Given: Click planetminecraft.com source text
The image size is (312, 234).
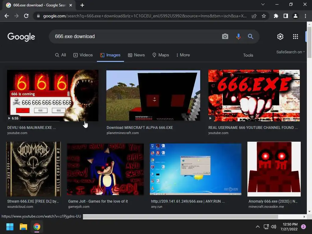Looking at the screenshot, I should (x=122, y=133).
